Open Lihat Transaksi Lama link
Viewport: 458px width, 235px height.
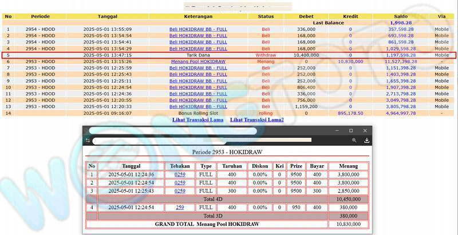pyautogui.click(x=198, y=120)
